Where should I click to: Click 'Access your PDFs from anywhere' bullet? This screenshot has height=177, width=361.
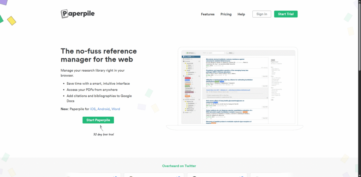[x=92, y=90]
